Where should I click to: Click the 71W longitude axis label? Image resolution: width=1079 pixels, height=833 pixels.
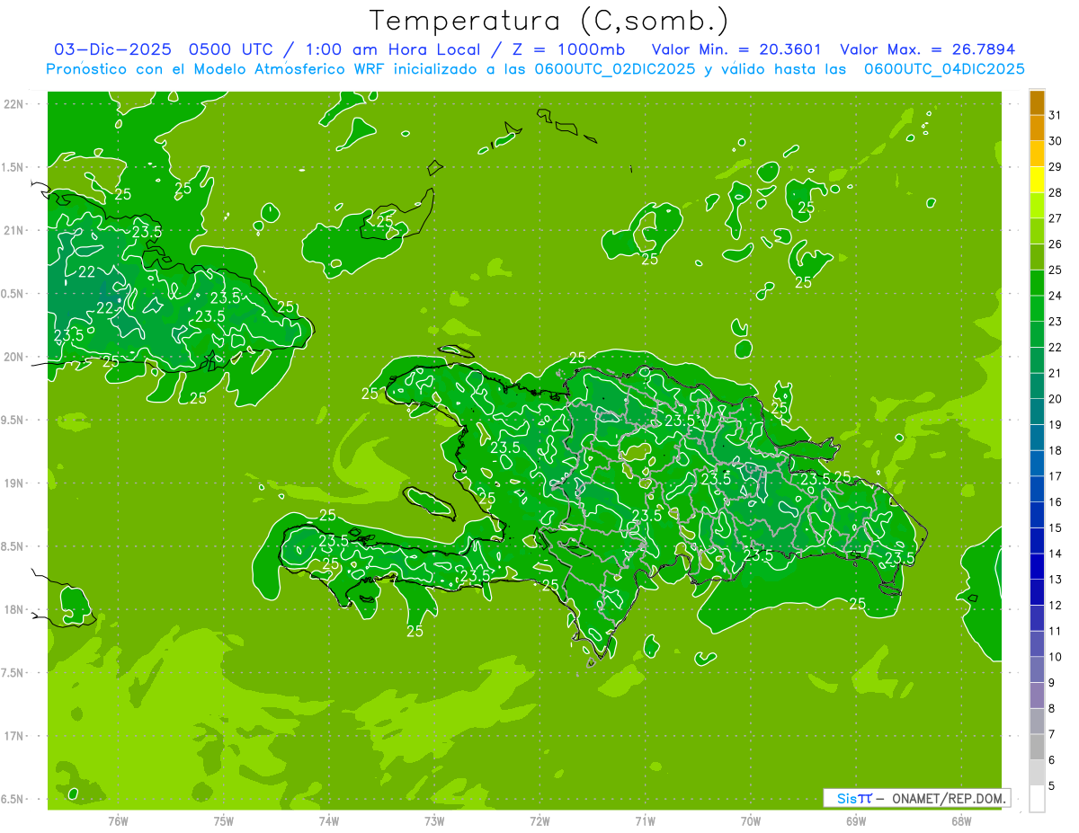pos(645,820)
